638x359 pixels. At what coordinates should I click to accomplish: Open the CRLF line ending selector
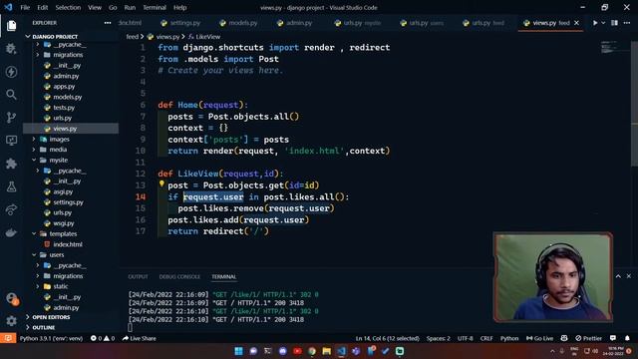click(486, 338)
